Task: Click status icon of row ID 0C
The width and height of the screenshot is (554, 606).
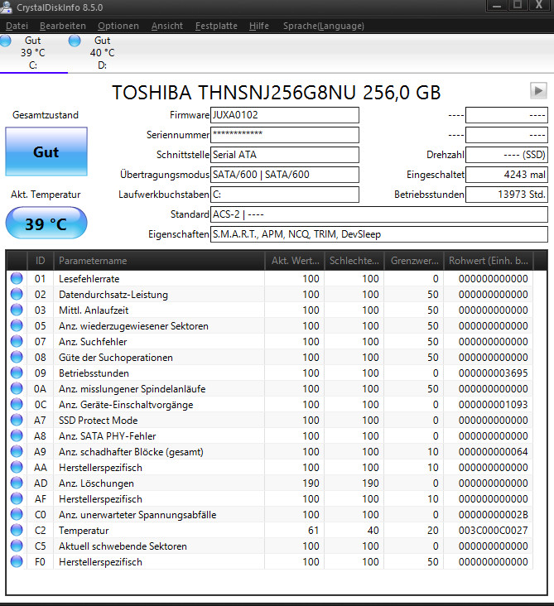Action: 17,404
